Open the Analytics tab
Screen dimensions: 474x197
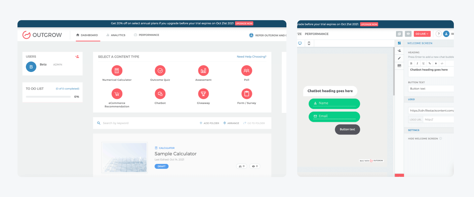116,35
